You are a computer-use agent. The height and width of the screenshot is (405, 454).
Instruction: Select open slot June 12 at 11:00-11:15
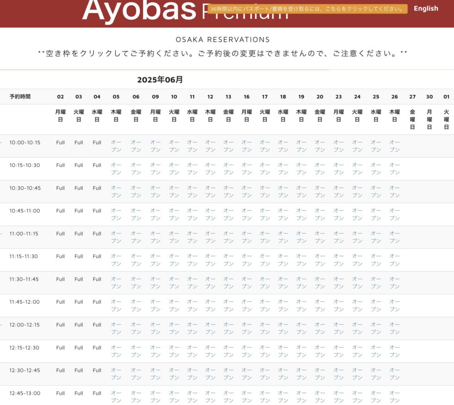(210, 237)
